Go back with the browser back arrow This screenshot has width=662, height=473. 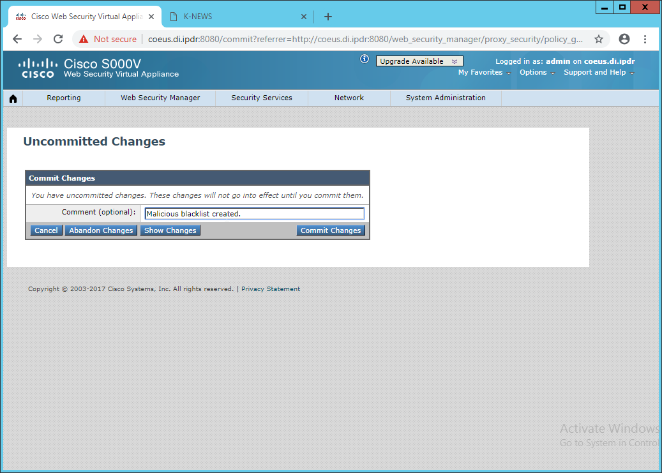click(x=17, y=40)
